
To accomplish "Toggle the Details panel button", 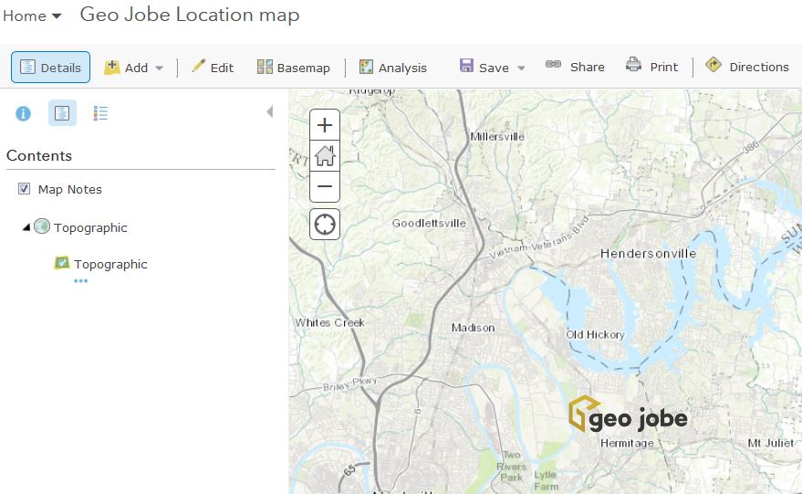I will (51, 68).
